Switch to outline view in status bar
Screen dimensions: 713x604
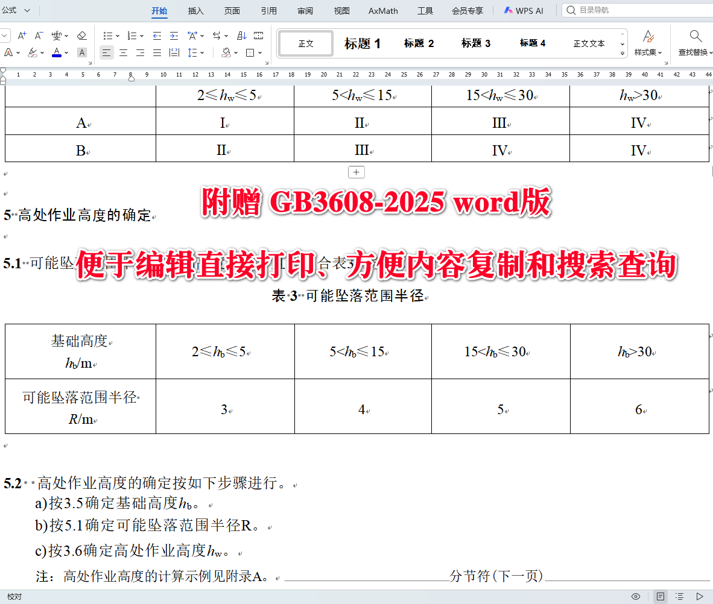pyautogui.click(x=680, y=596)
